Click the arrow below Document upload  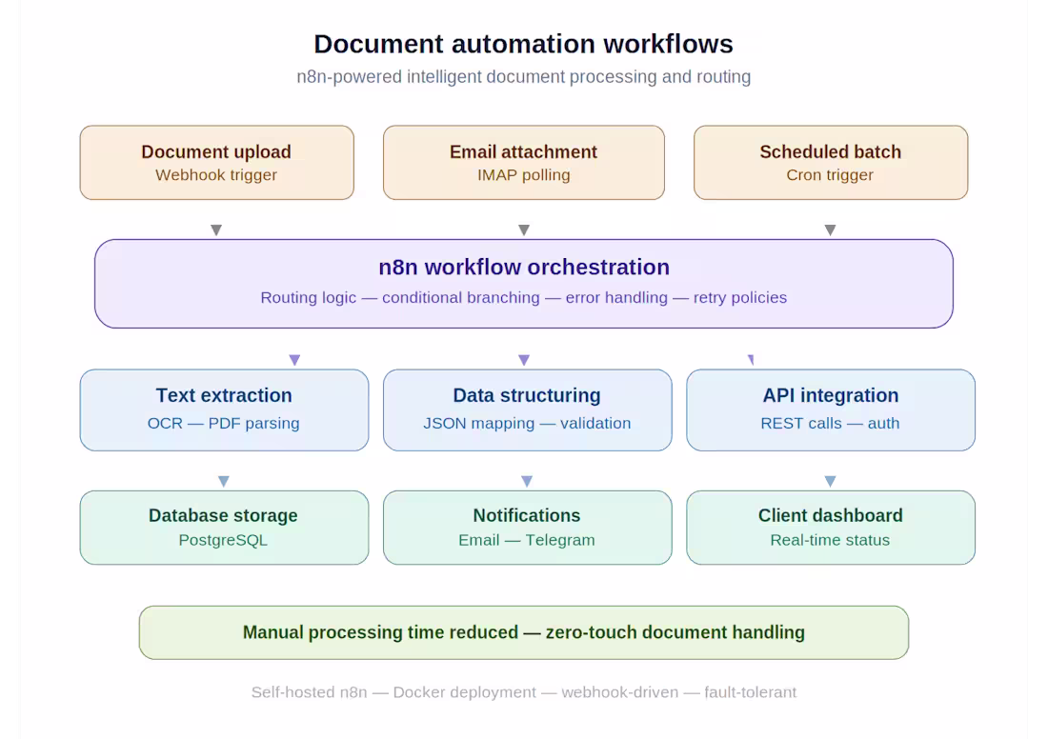coord(216,229)
